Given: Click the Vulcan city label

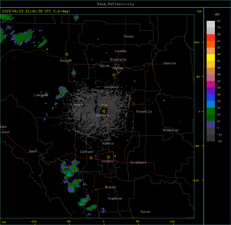Looking at the screenshot, I should click(x=145, y=212).
